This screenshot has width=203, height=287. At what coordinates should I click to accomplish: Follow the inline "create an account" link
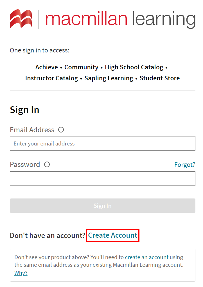146,257
